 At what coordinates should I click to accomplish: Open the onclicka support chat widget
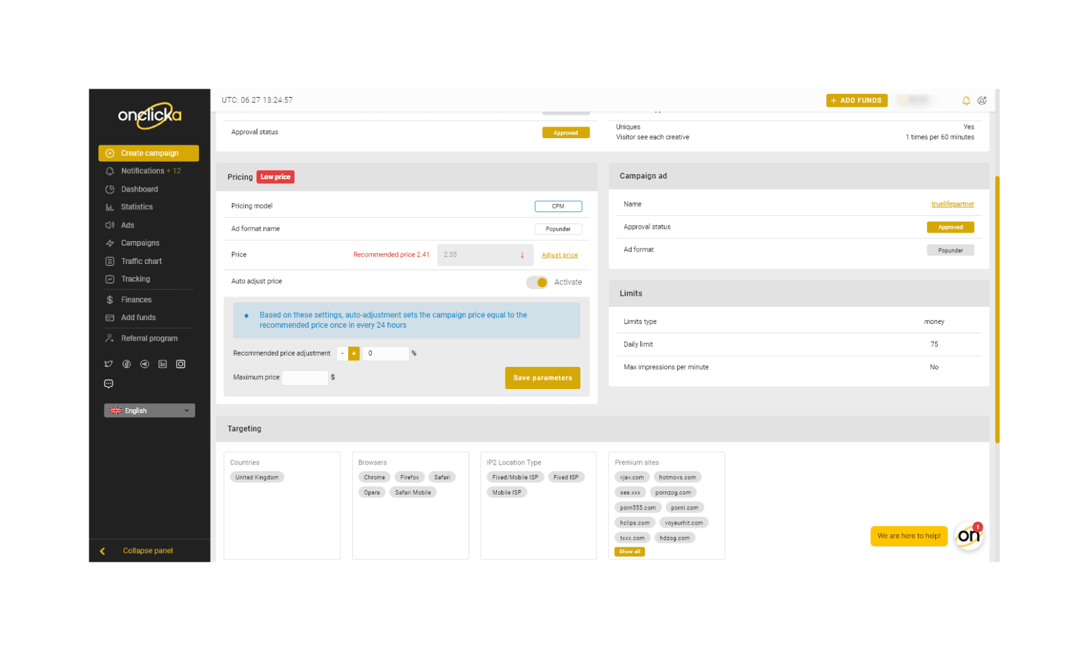968,536
